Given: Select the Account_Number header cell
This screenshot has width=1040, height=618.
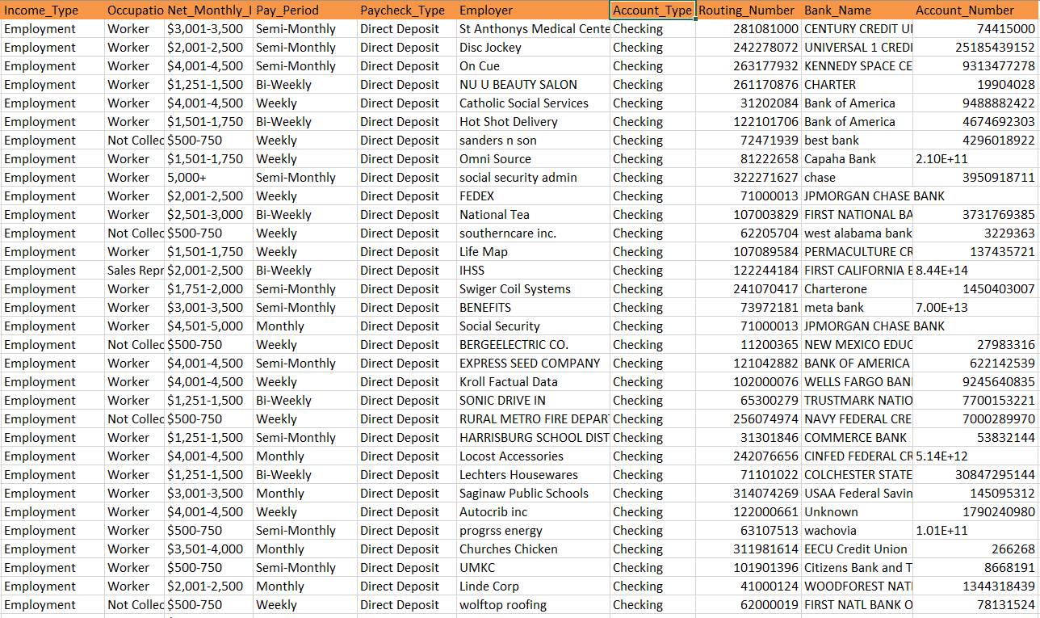Looking at the screenshot, I should pyautogui.click(x=975, y=11).
